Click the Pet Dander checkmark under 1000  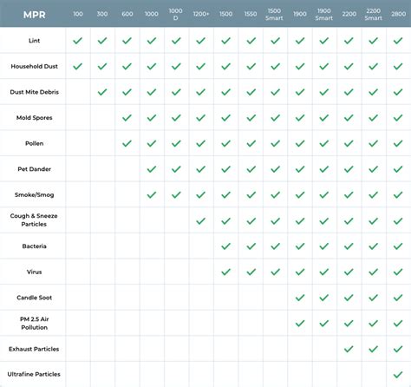pyautogui.click(x=152, y=169)
